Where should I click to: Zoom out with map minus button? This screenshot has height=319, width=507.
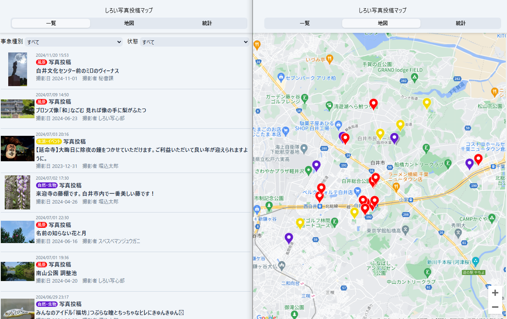click(495, 307)
